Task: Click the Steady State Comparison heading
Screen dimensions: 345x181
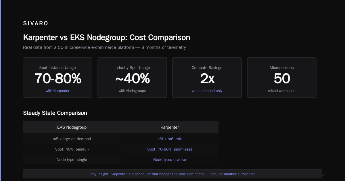Action: [x=55, y=113]
